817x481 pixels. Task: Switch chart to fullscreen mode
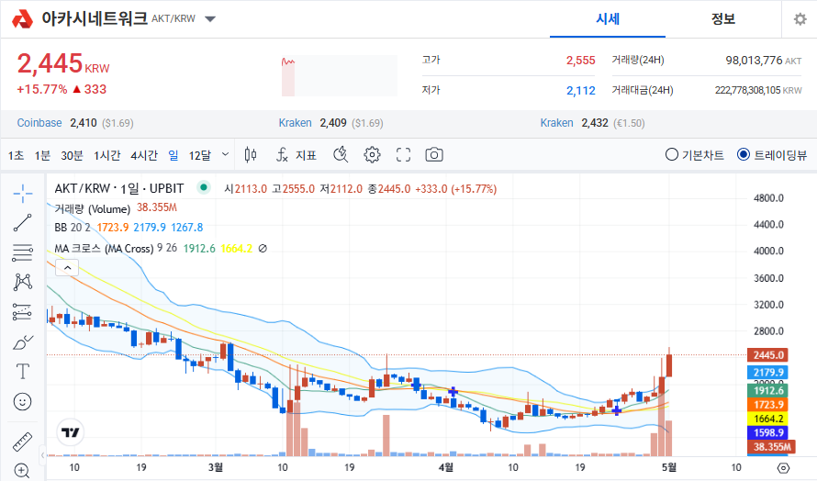tap(403, 155)
